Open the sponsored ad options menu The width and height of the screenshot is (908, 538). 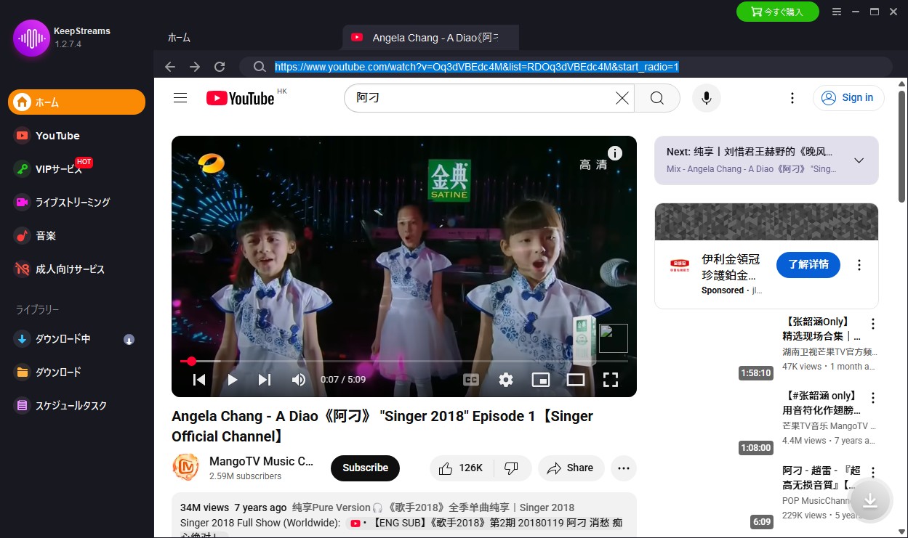tap(859, 265)
